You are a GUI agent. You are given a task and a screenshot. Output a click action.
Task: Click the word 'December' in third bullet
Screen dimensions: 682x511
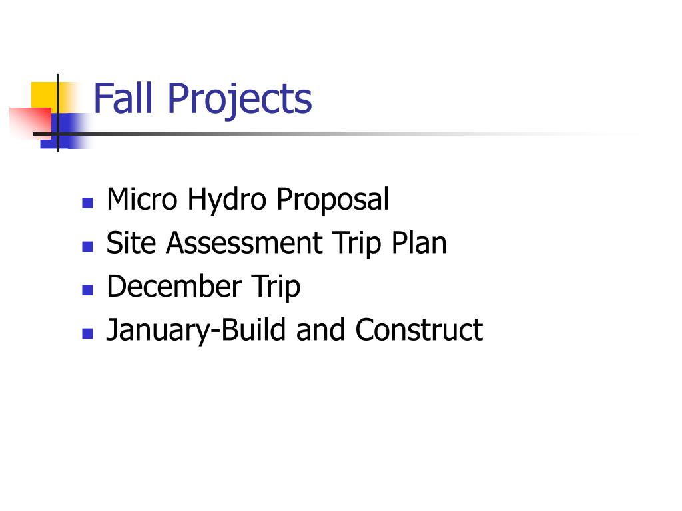pyautogui.click(x=174, y=286)
